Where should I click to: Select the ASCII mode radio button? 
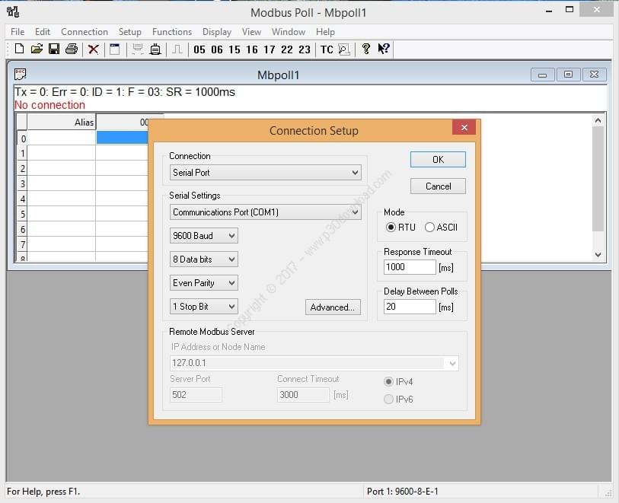[x=430, y=227]
